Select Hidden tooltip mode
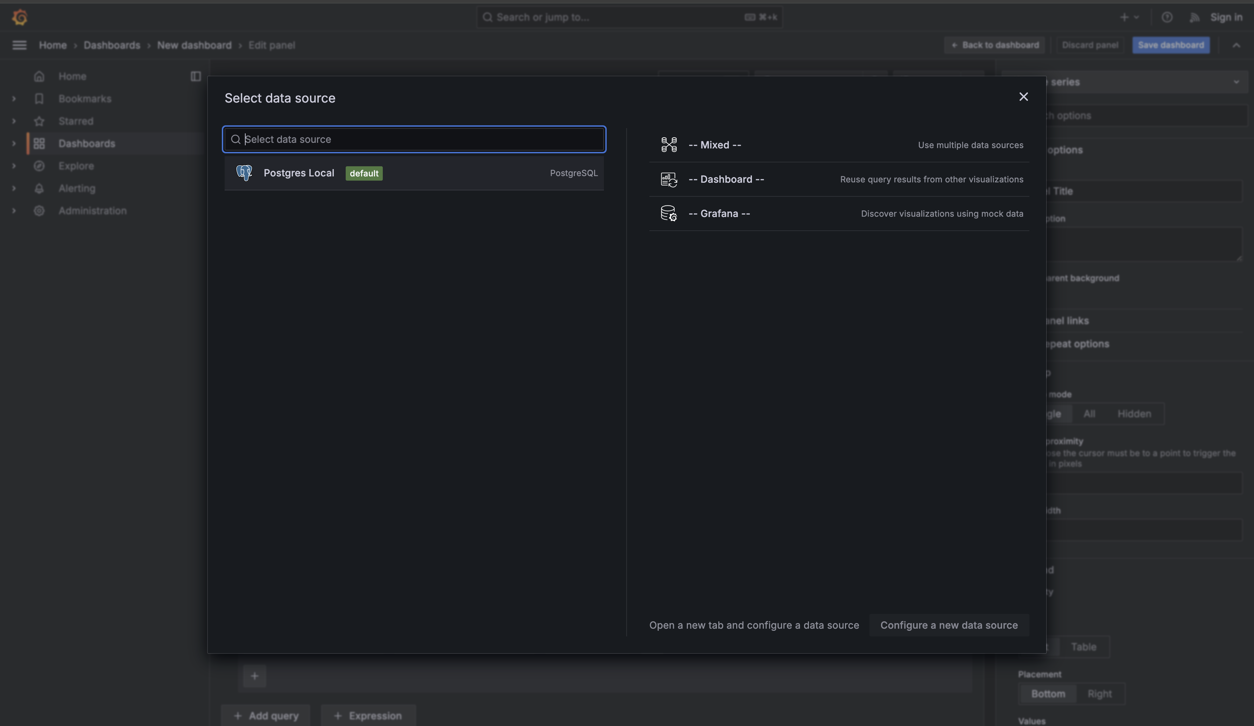This screenshot has height=726, width=1254. tap(1134, 414)
